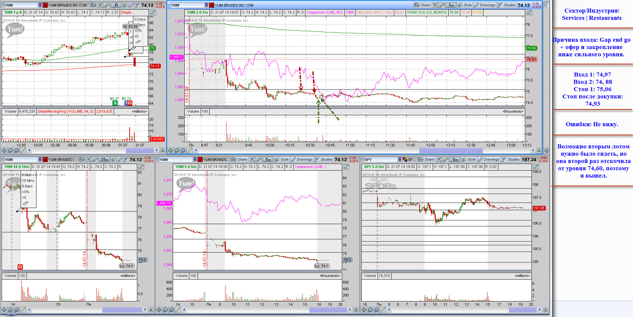The image size is (633, 317).
Task: Expand symbol dropdown on YUM 1m chart
Action: click(207, 5)
